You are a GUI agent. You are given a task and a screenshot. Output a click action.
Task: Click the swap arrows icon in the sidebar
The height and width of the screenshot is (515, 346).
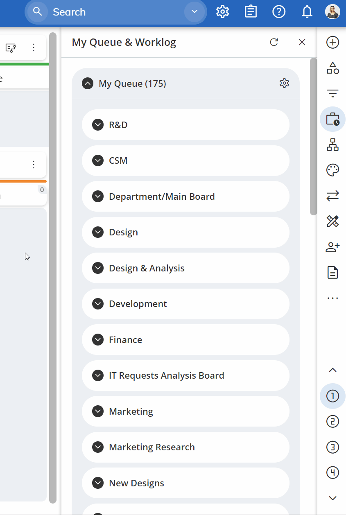tap(332, 196)
